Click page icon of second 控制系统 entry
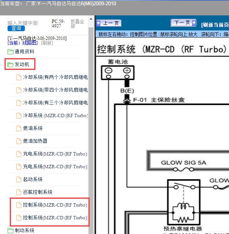Viewport: 229px width, 234px height. (19, 218)
